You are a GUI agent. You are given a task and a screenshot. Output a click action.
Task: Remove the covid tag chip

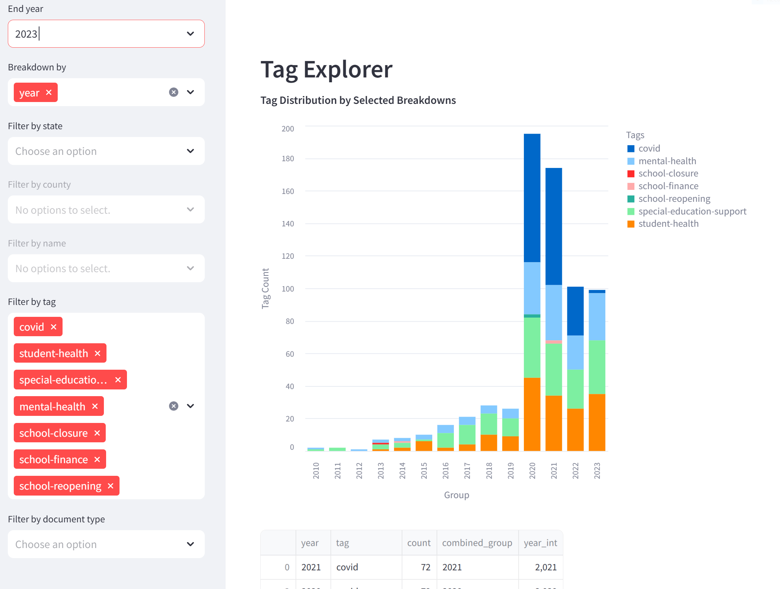54,327
